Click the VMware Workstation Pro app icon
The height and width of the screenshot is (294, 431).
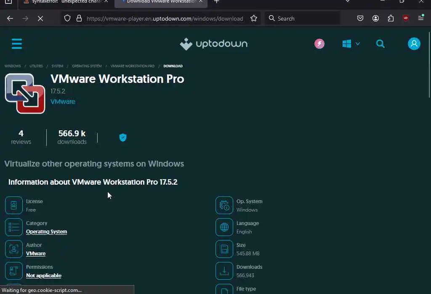(25, 93)
